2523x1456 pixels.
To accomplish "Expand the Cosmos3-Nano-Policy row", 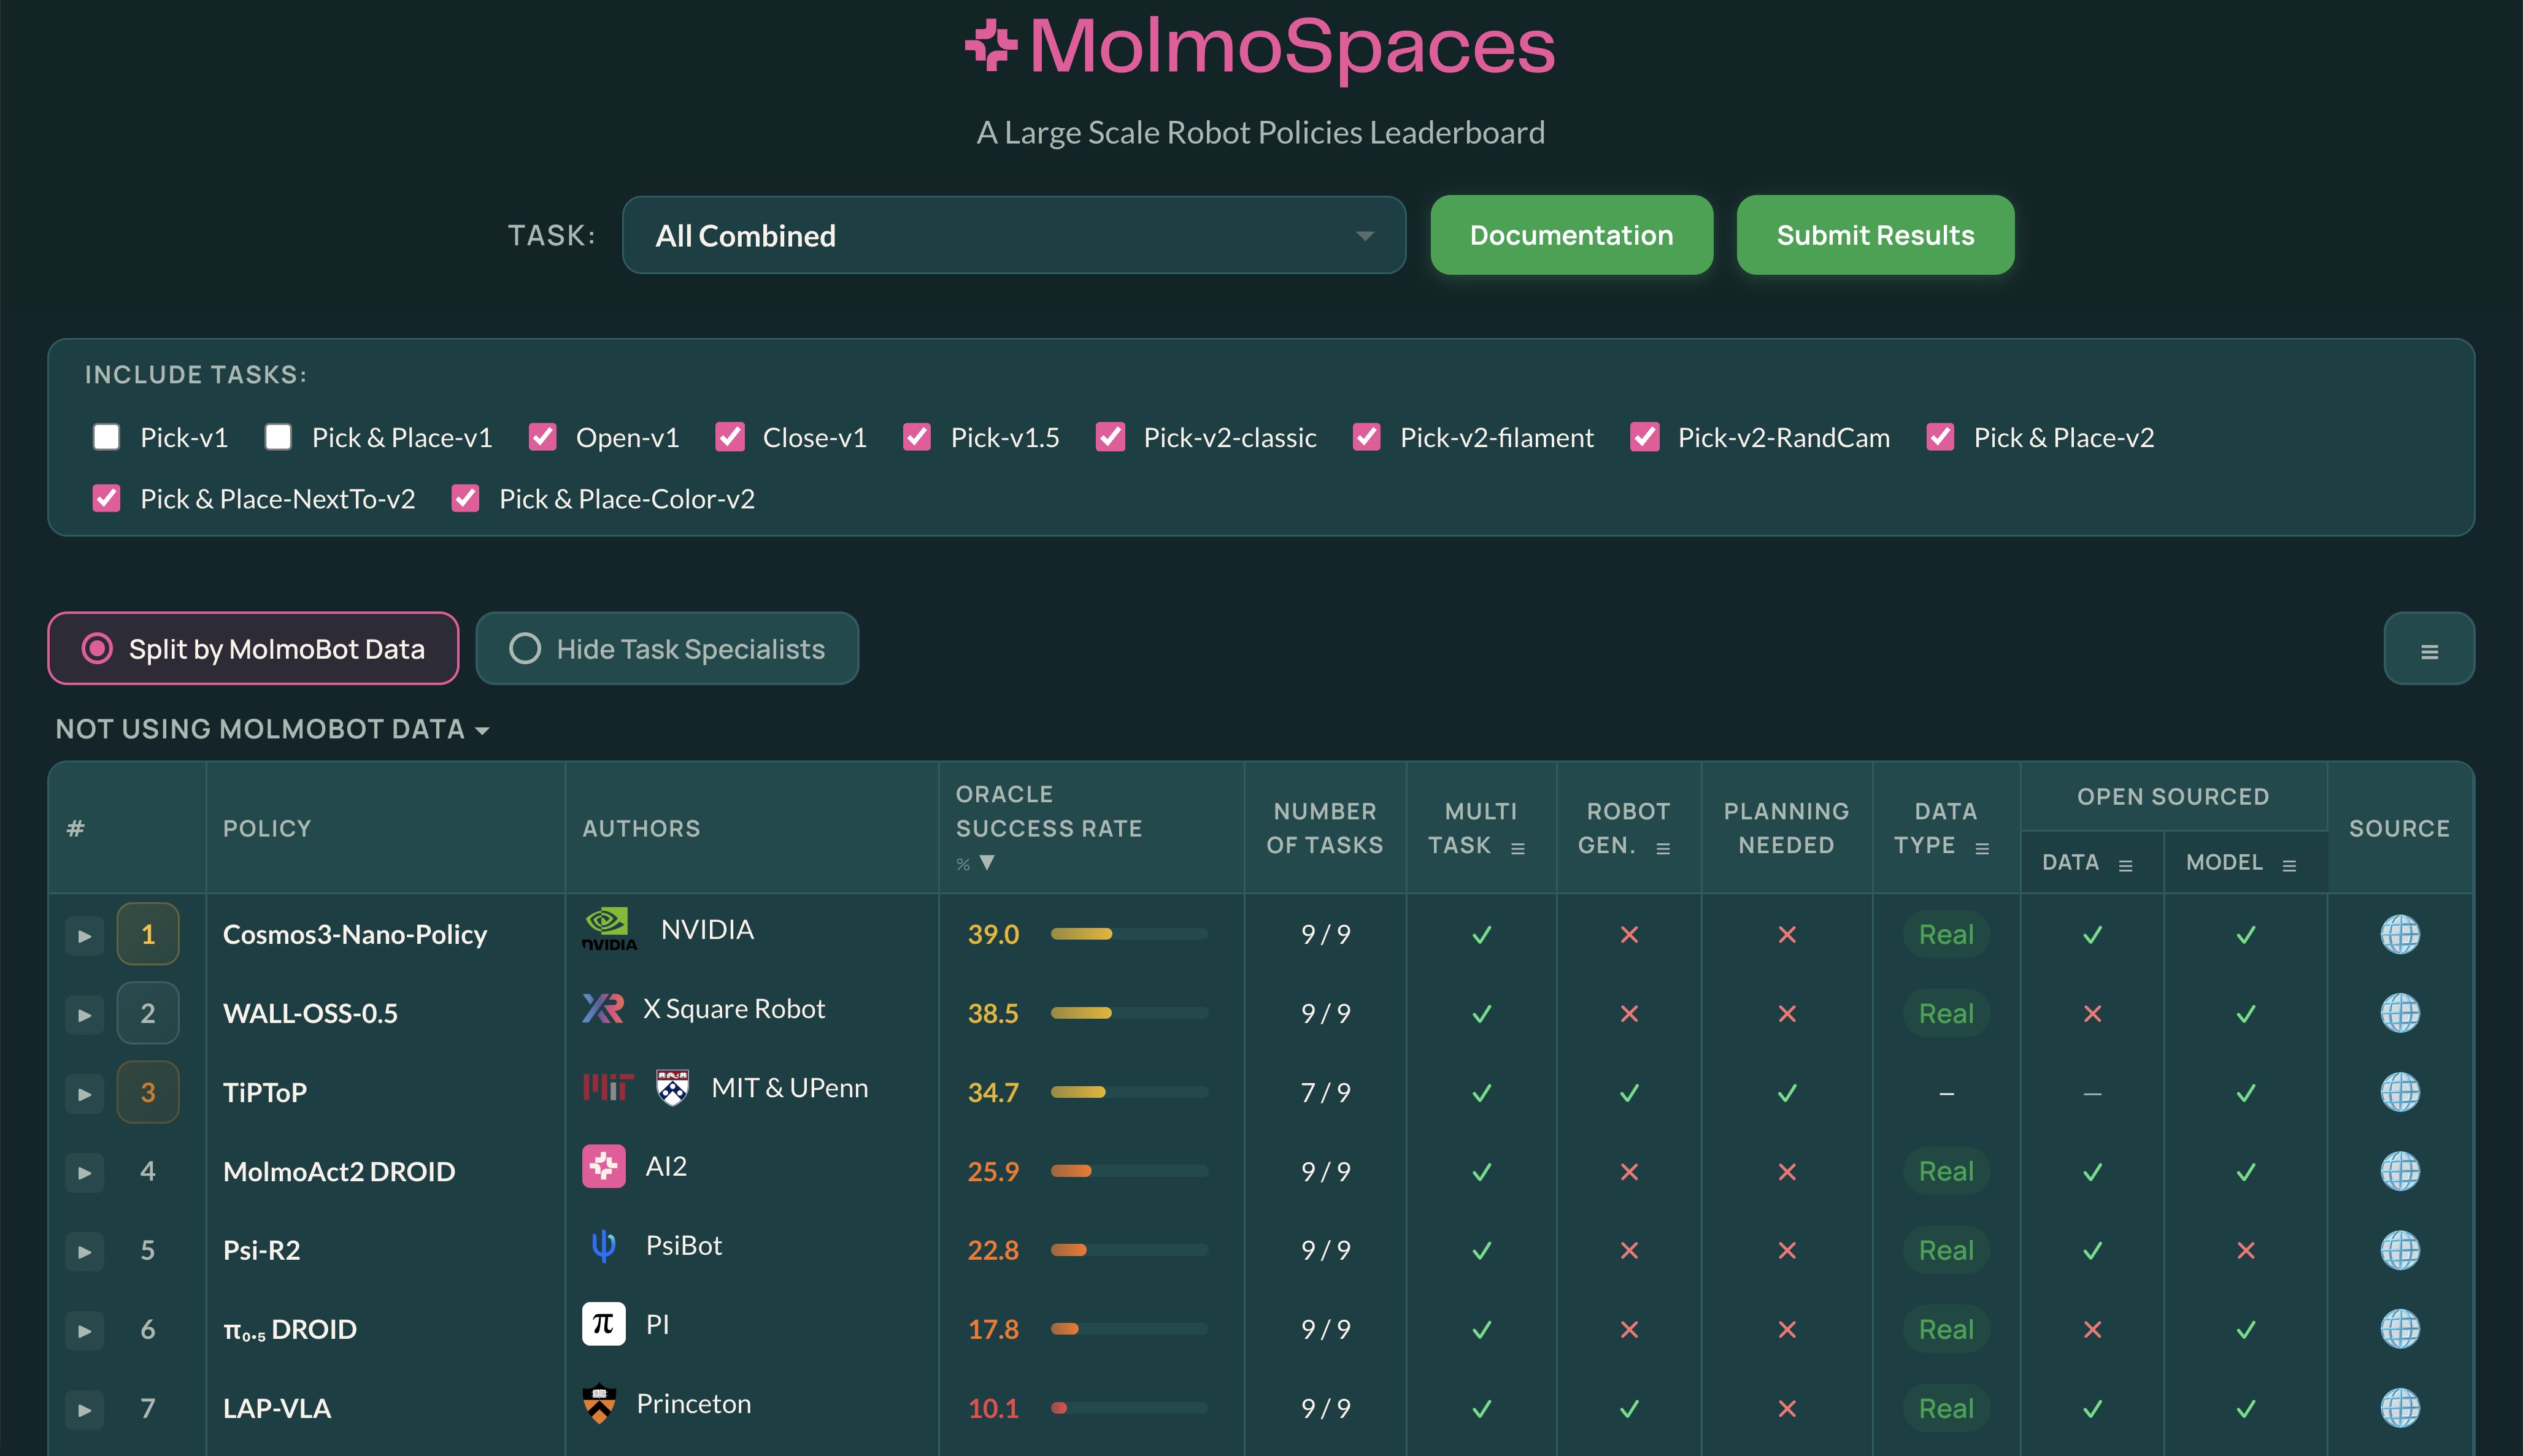I will [x=85, y=936].
